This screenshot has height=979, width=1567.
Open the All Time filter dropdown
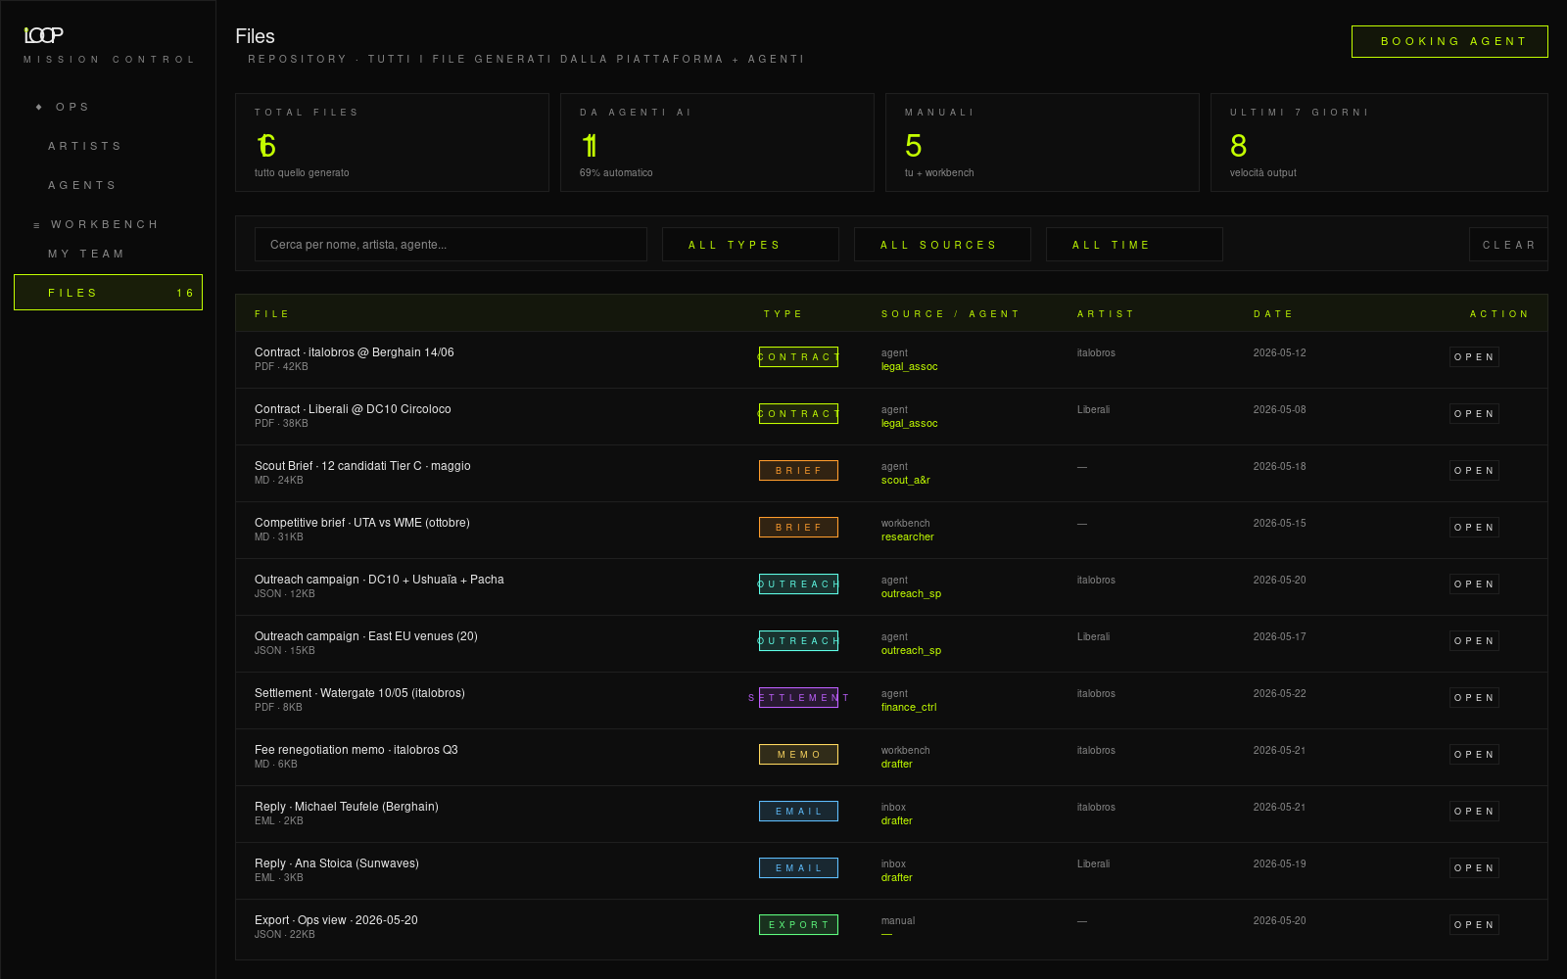coord(1134,245)
